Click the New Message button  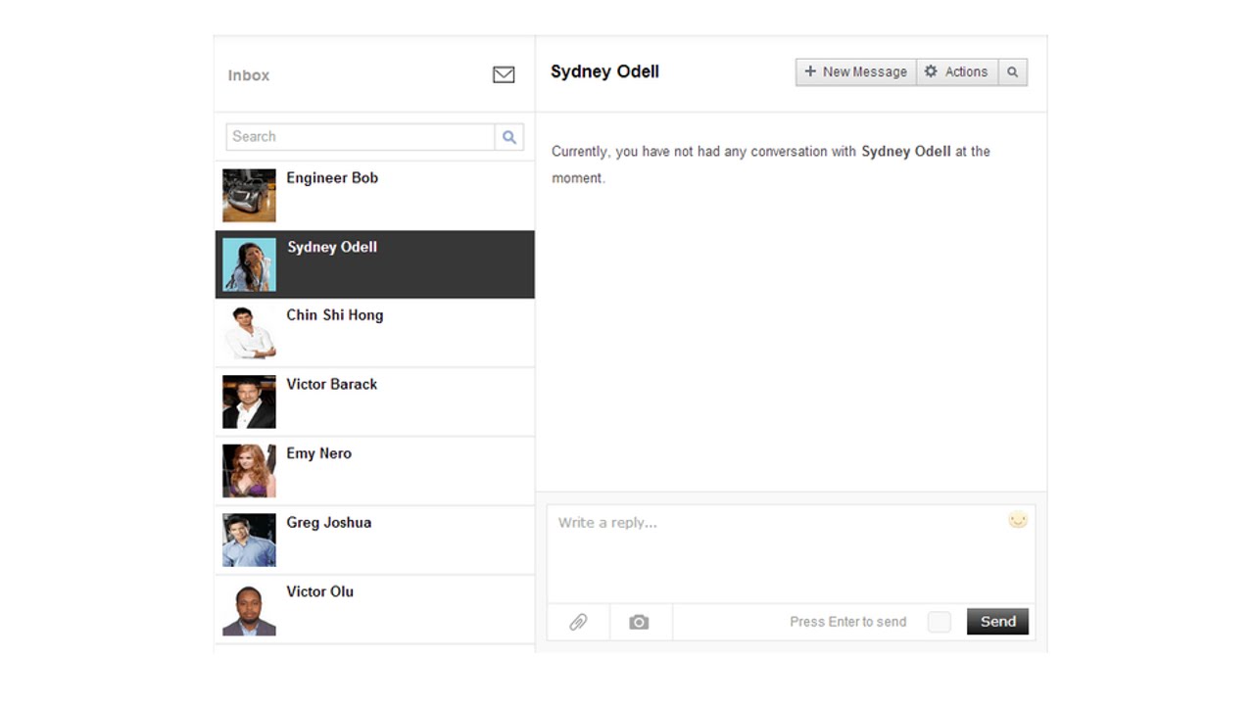point(855,71)
